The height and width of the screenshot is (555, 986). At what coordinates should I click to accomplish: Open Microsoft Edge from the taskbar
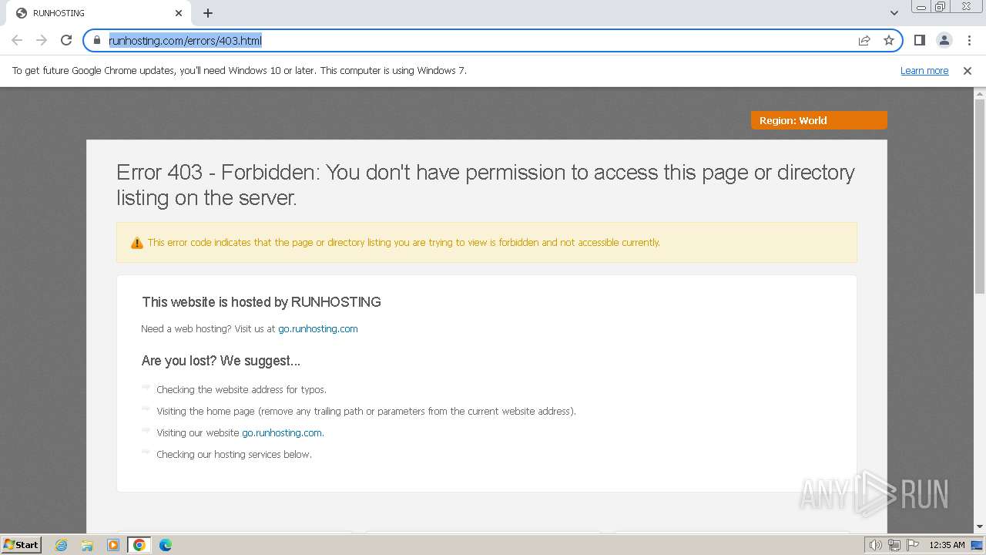(x=166, y=545)
